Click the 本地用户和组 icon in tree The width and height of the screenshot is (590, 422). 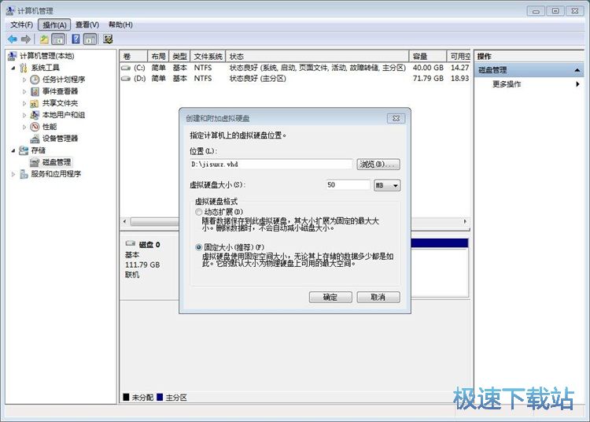pyautogui.click(x=35, y=115)
